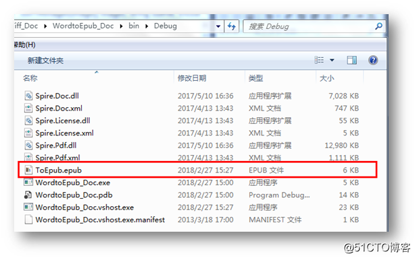Click the WordtoEpub_Doc.exe application icon
Screen dimensions: 417x260
click(x=28, y=183)
